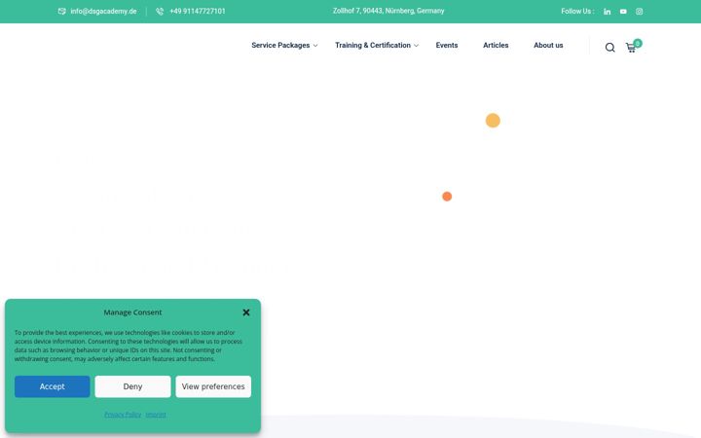Open the Articles page
Image resolution: width=701 pixels, height=438 pixels.
pyautogui.click(x=496, y=45)
